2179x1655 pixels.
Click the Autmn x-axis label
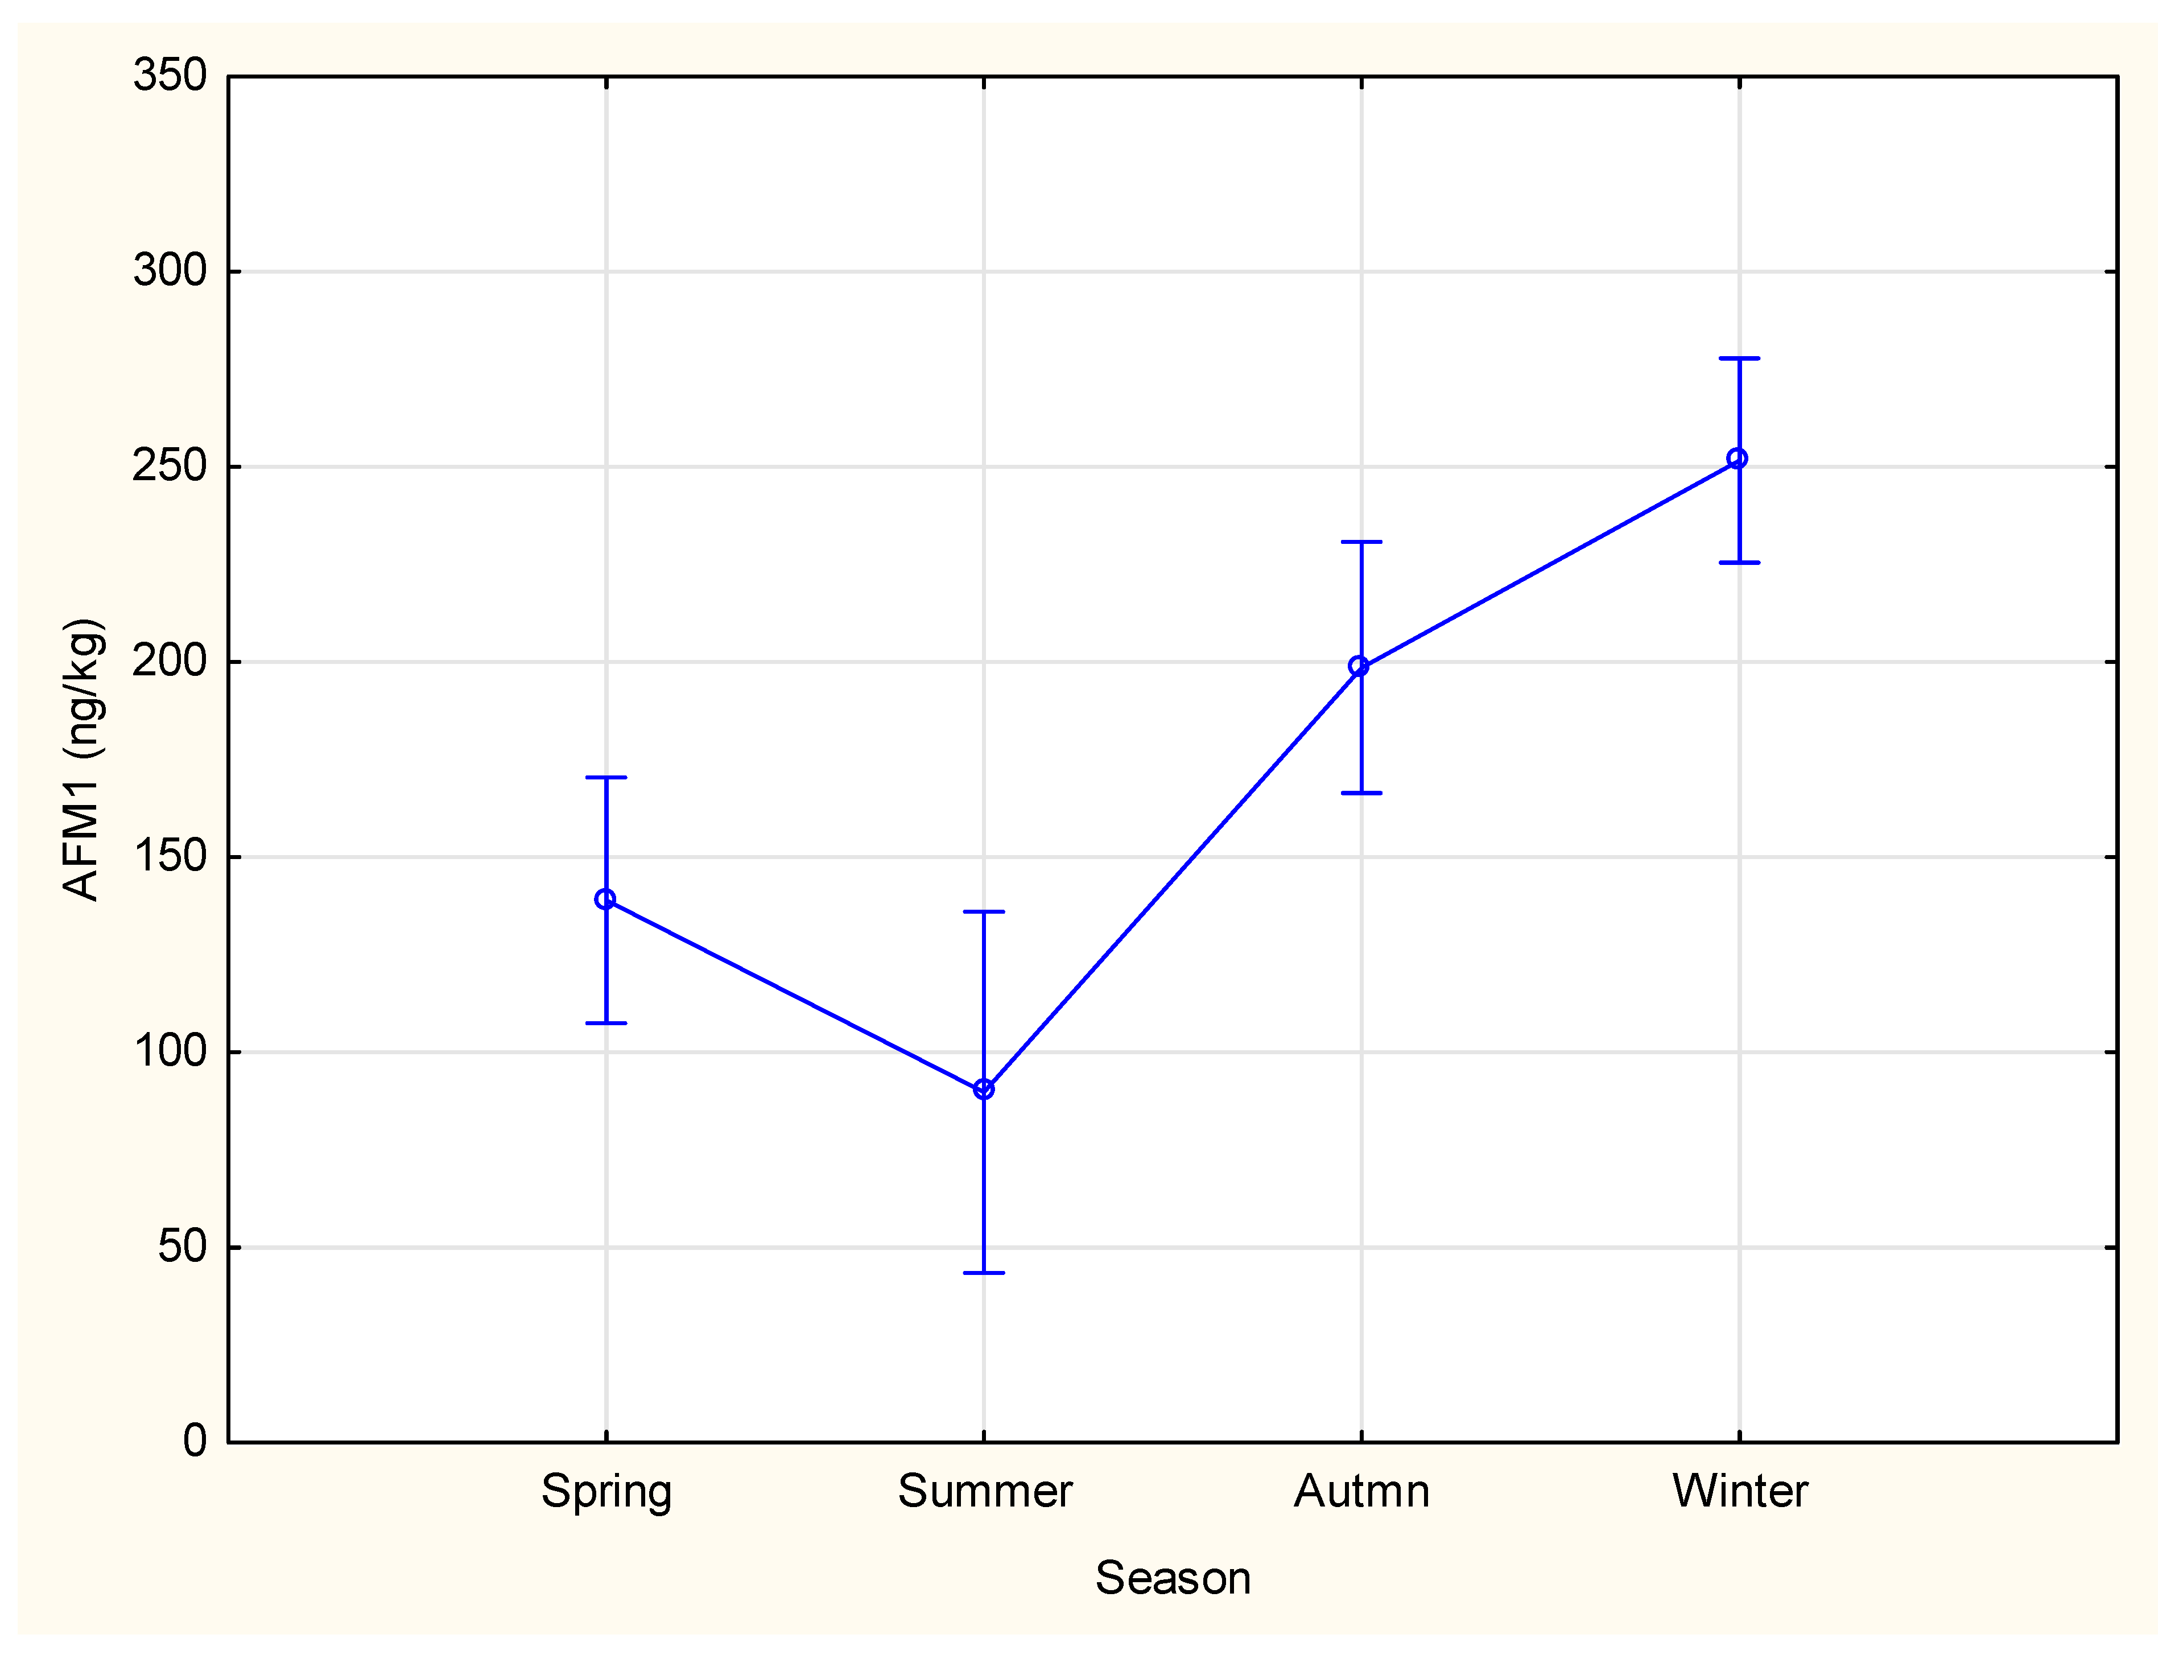point(1361,1492)
